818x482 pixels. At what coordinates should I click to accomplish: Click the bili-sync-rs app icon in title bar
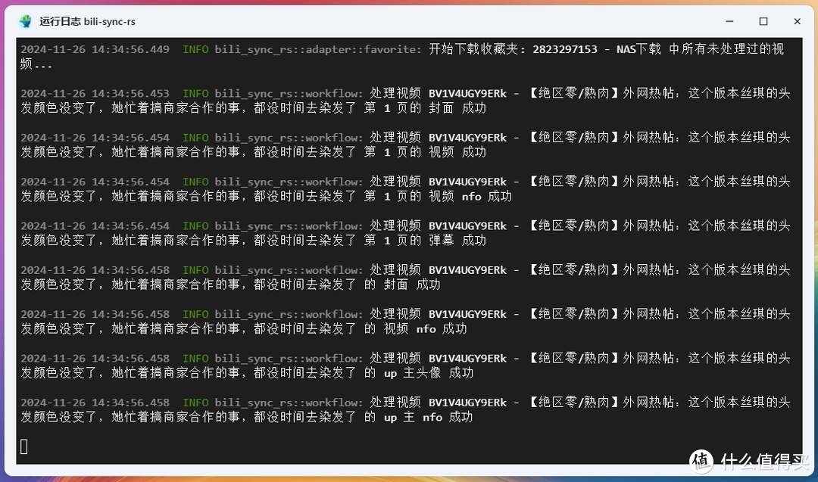tap(27, 21)
